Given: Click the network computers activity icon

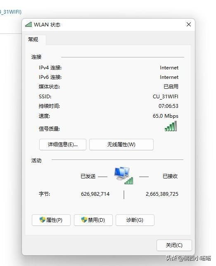Looking at the screenshot, I should [123, 176].
